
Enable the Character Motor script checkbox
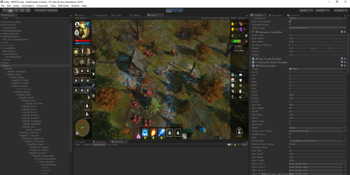coord(256,62)
